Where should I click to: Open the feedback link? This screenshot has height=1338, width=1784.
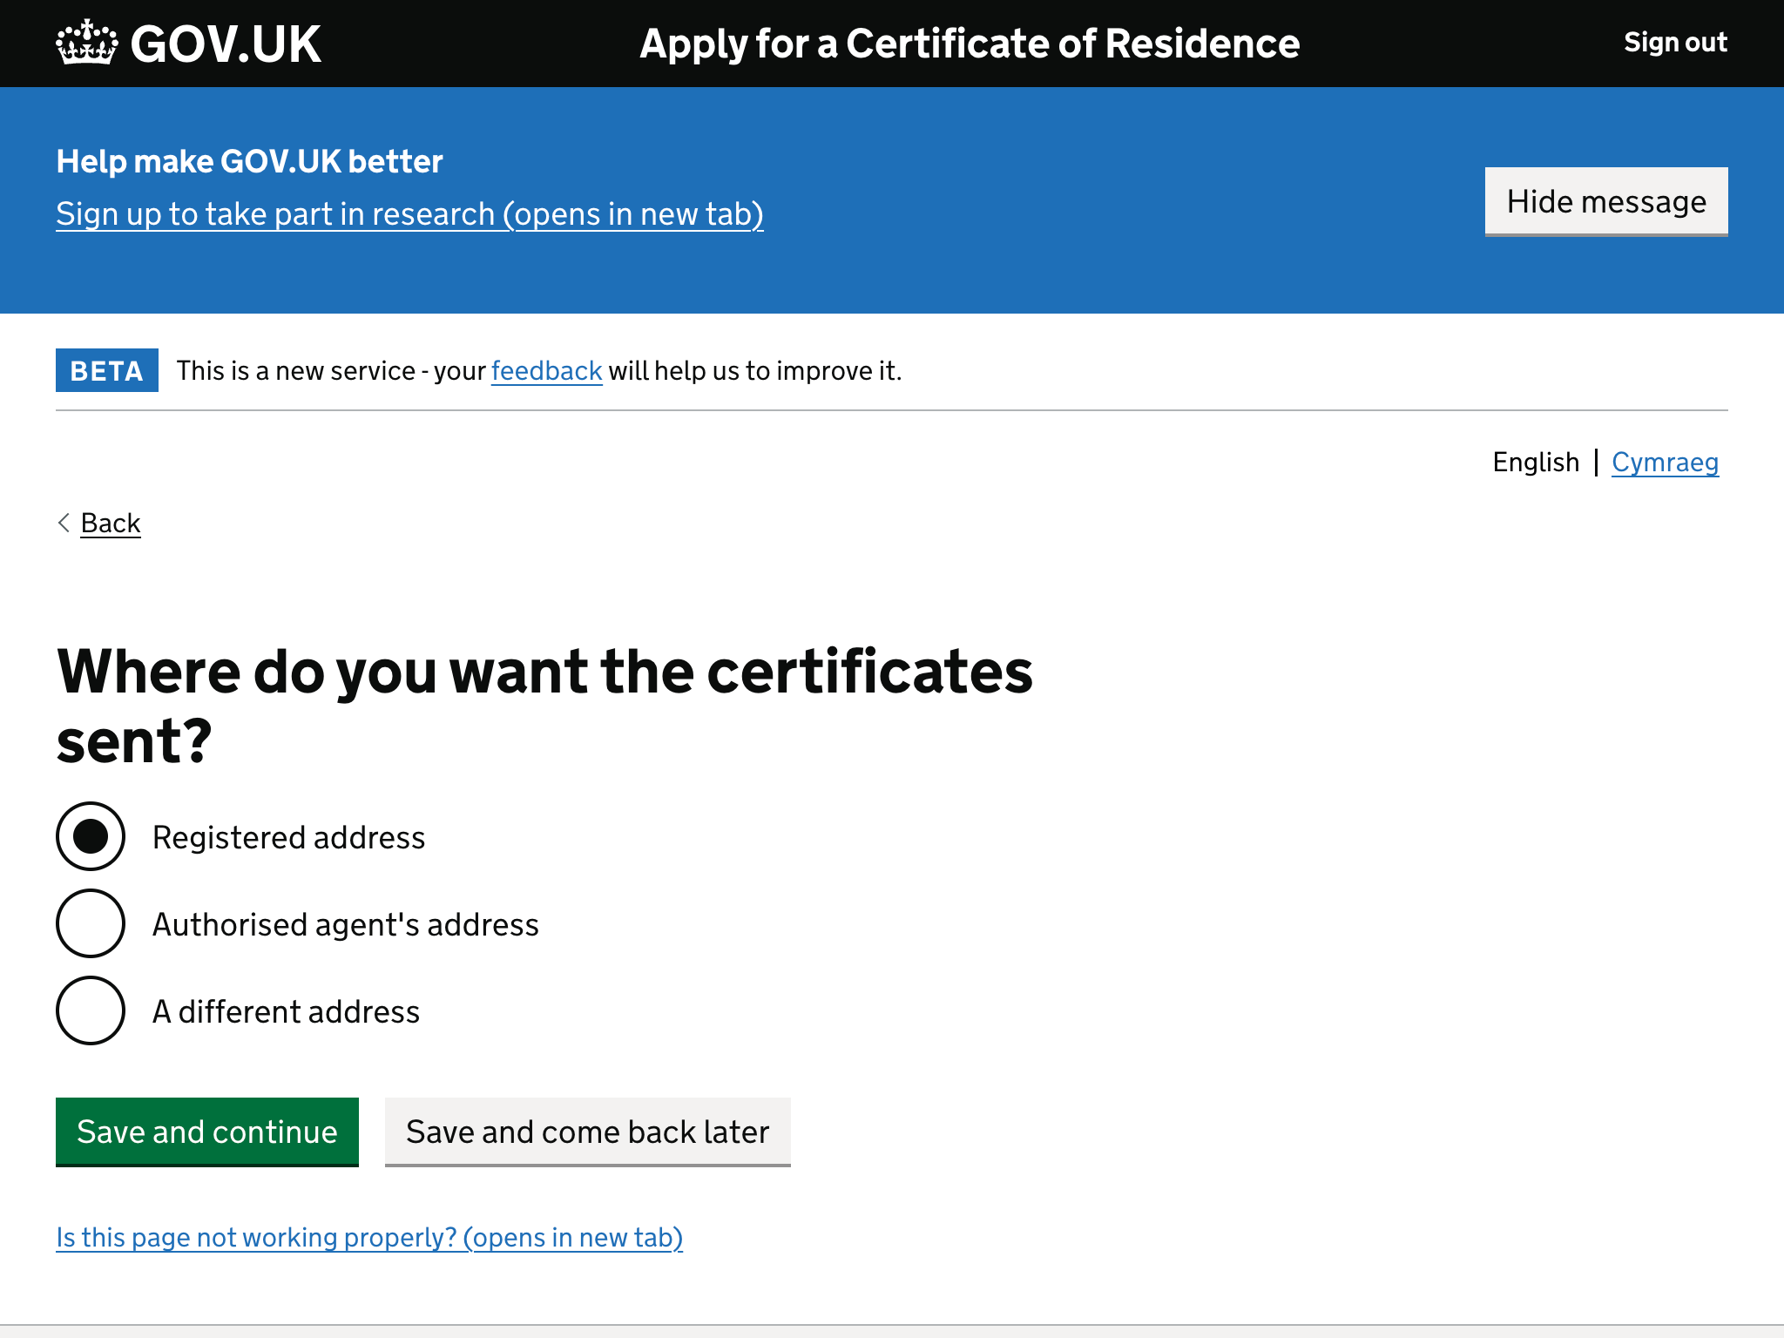545,370
